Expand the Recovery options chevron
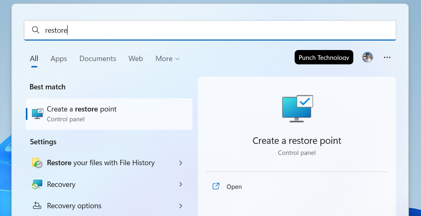The width and height of the screenshot is (421, 216). [x=181, y=206]
